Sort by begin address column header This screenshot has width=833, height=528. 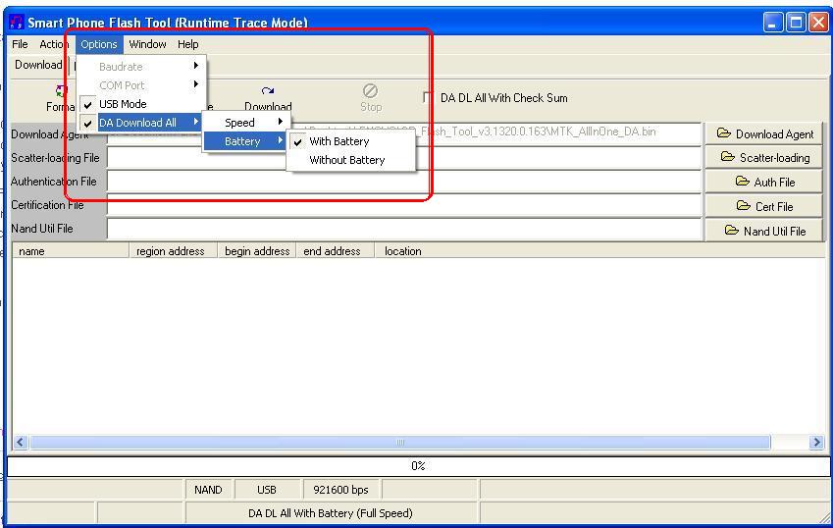[257, 251]
